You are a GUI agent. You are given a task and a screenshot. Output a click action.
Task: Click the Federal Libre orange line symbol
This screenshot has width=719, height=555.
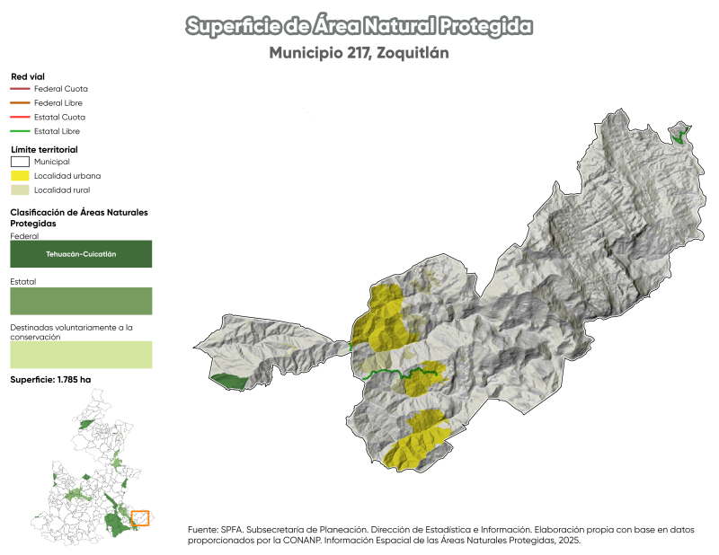point(20,103)
